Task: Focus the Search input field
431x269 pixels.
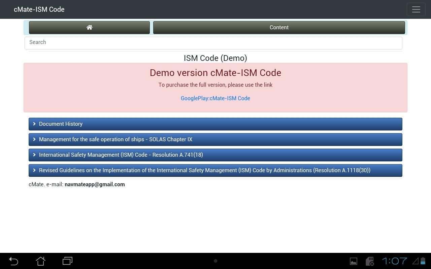Action: coord(213,42)
